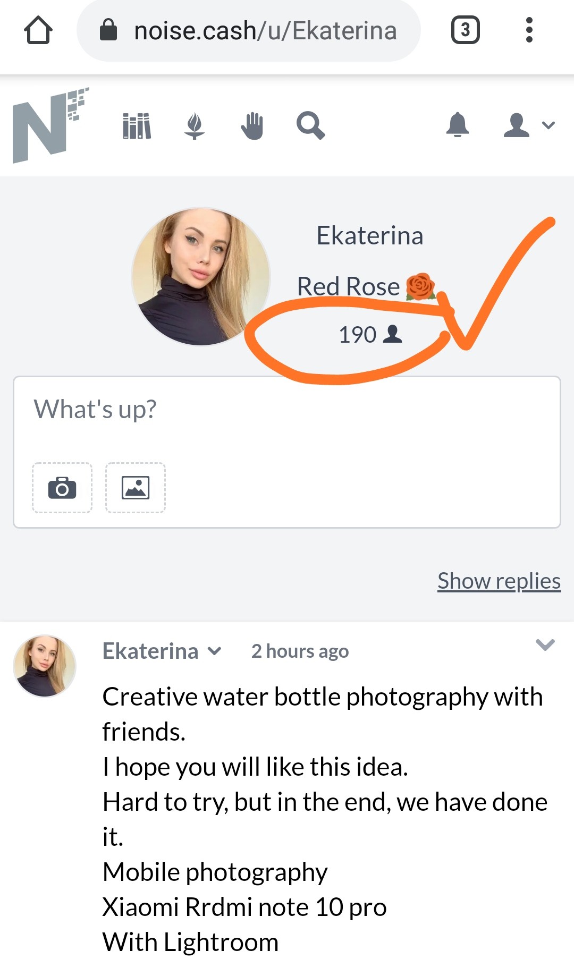Viewport: 574px width, 959px height.
Task: Open the 190 followers count
Action: tap(370, 335)
